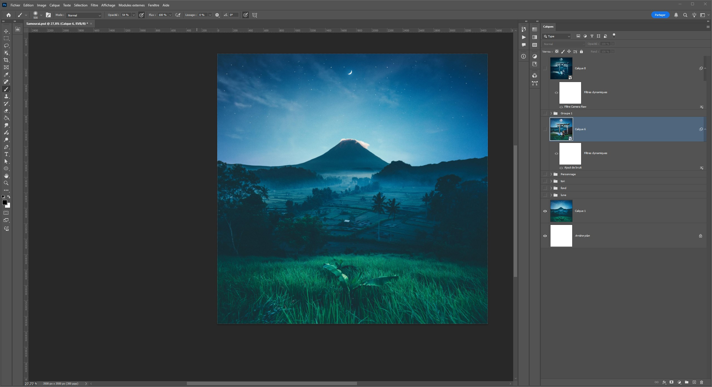Click delete layer trash icon
The width and height of the screenshot is (712, 387).
point(701,382)
